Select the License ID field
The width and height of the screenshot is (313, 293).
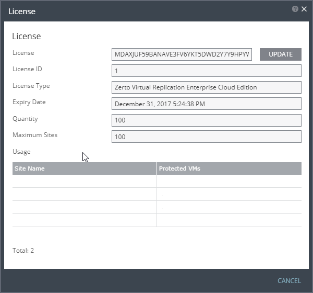click(x=207, y=71)
